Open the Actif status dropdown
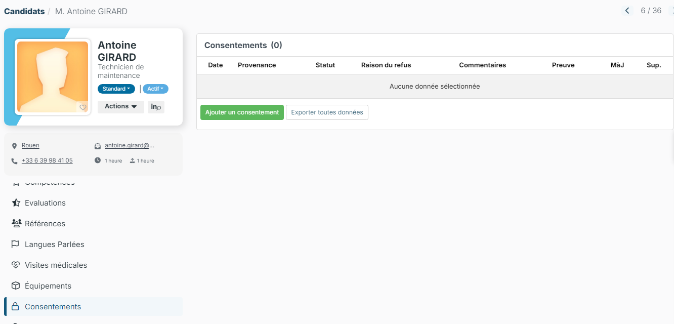Screen dimensions: 674x324 pyautogui.click(x=155, y=89)
